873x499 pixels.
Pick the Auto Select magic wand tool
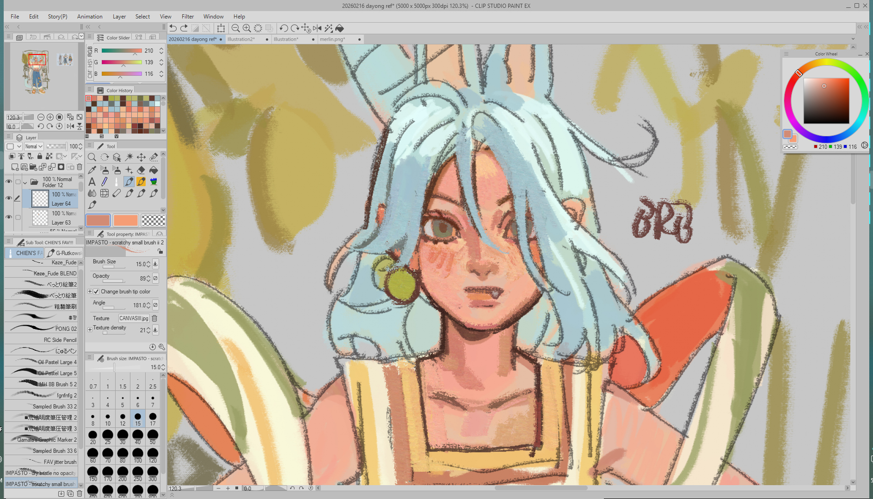click(x=129, y=158)
